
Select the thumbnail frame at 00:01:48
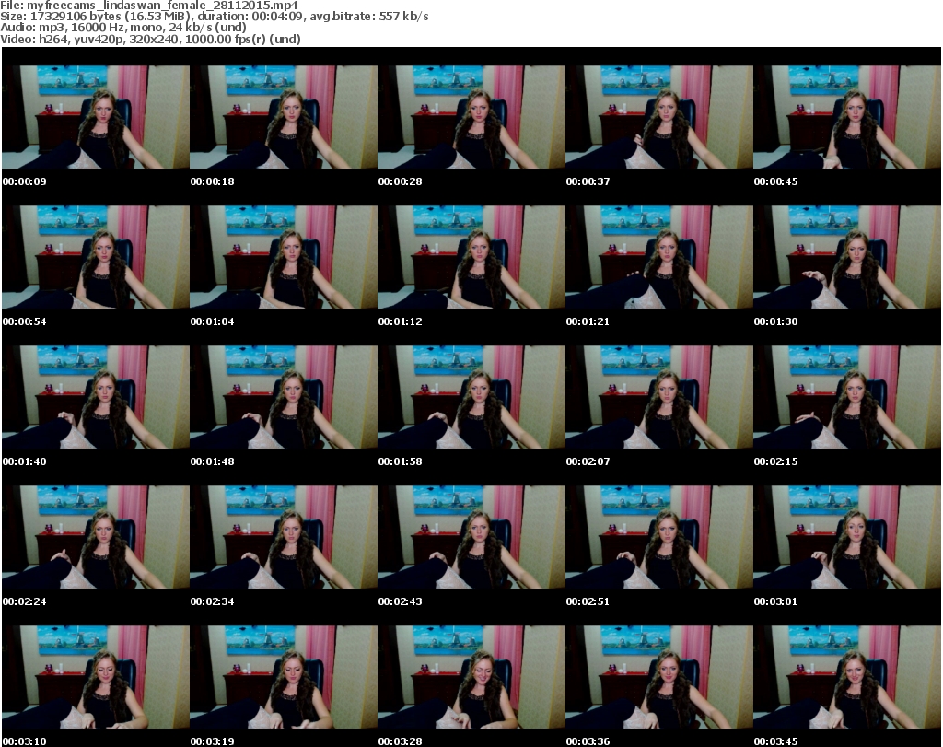(x=284, y=398)
